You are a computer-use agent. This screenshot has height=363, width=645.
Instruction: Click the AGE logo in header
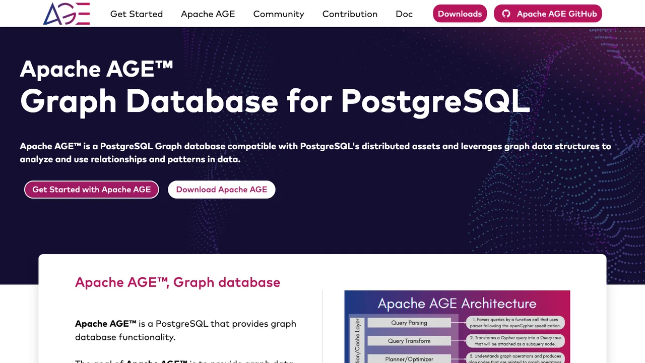[x=67, y=14]
